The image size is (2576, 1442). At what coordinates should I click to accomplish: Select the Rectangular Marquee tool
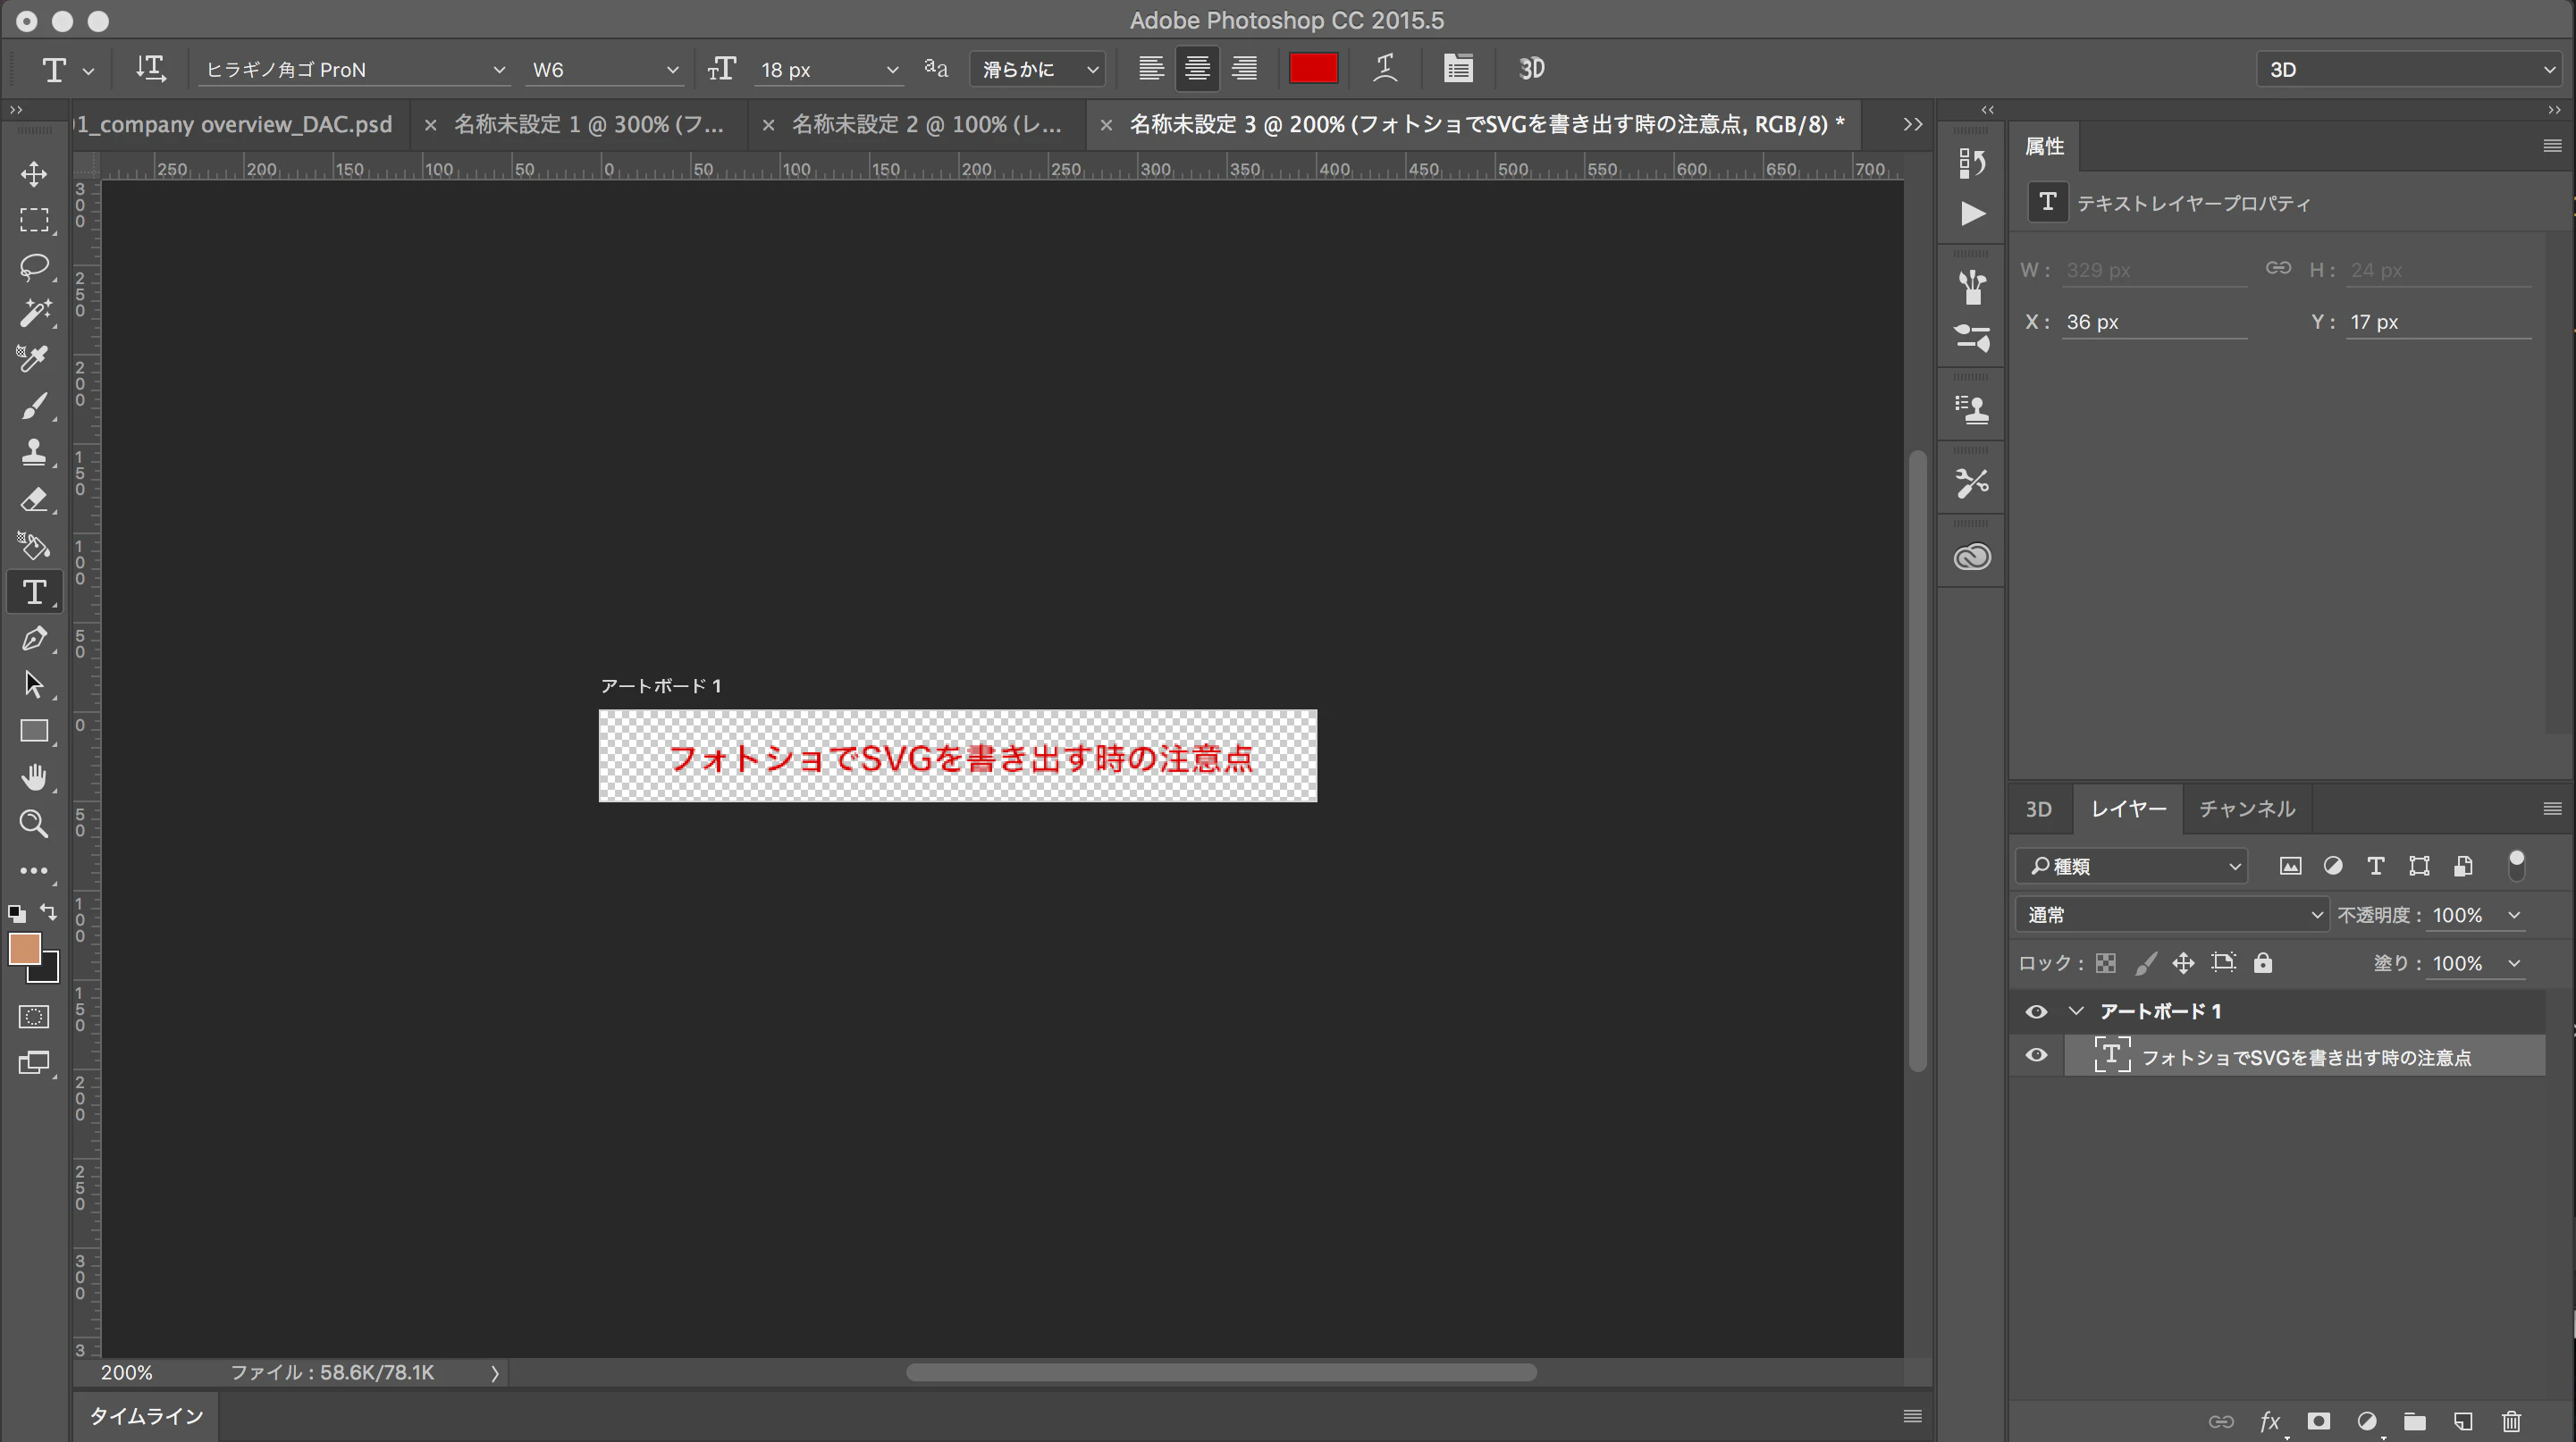[x=34, y=220]
